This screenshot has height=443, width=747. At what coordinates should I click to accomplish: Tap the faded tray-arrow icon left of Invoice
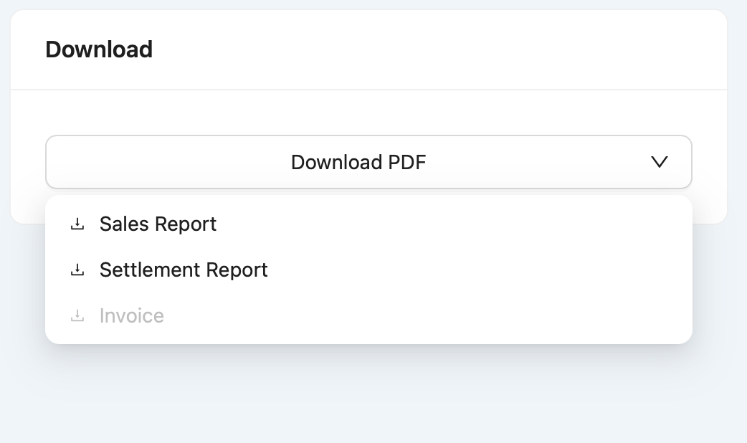pos(77,316)
